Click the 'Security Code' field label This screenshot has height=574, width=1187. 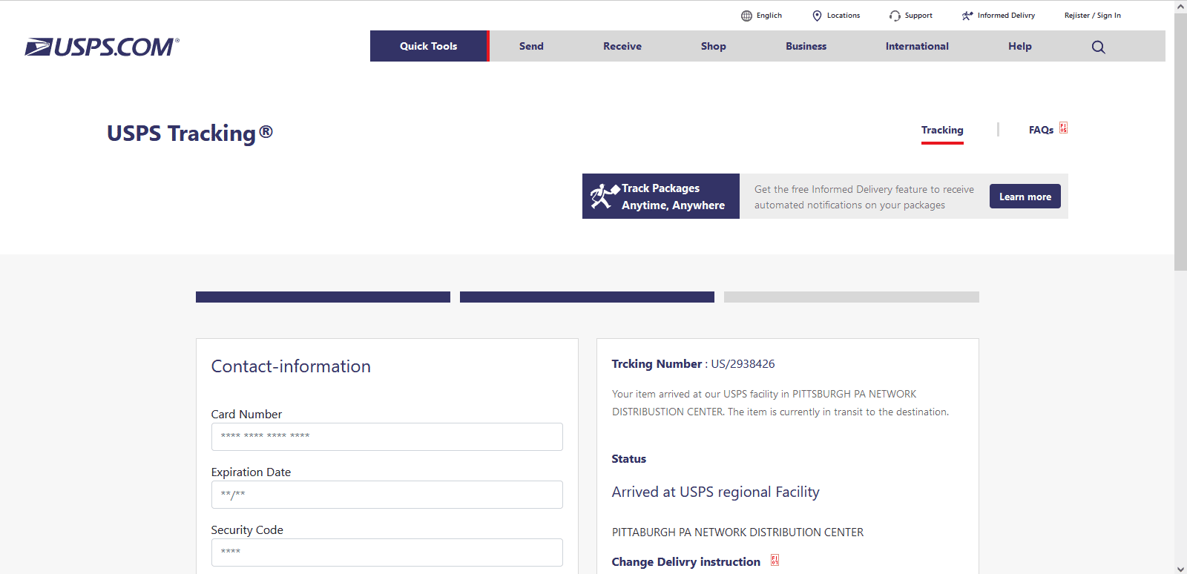(x=247, y=530)
